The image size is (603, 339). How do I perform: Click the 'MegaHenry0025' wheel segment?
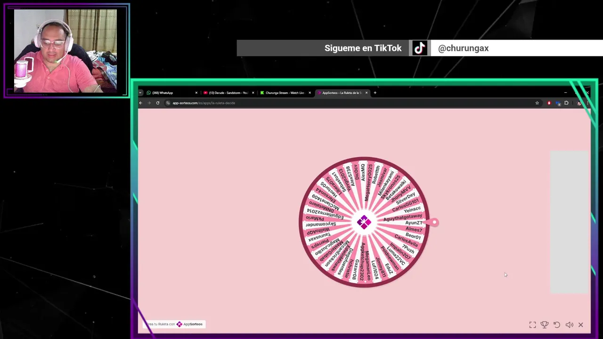tap(368, 183)
